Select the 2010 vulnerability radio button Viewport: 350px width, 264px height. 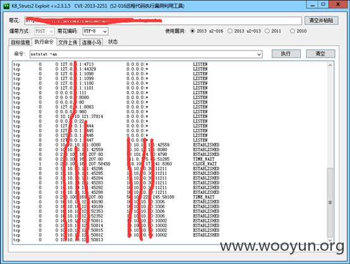[x=292, y=31]
